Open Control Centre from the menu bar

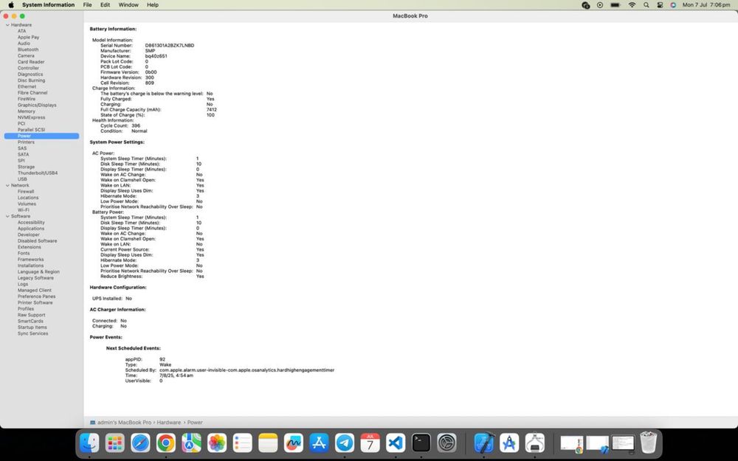tap(660, 4)
